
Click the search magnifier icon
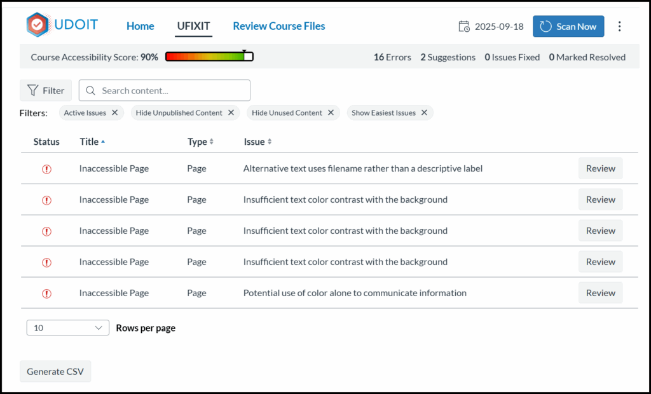click(90, 90)
